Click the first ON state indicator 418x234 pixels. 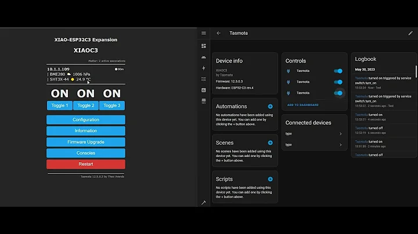60,94
